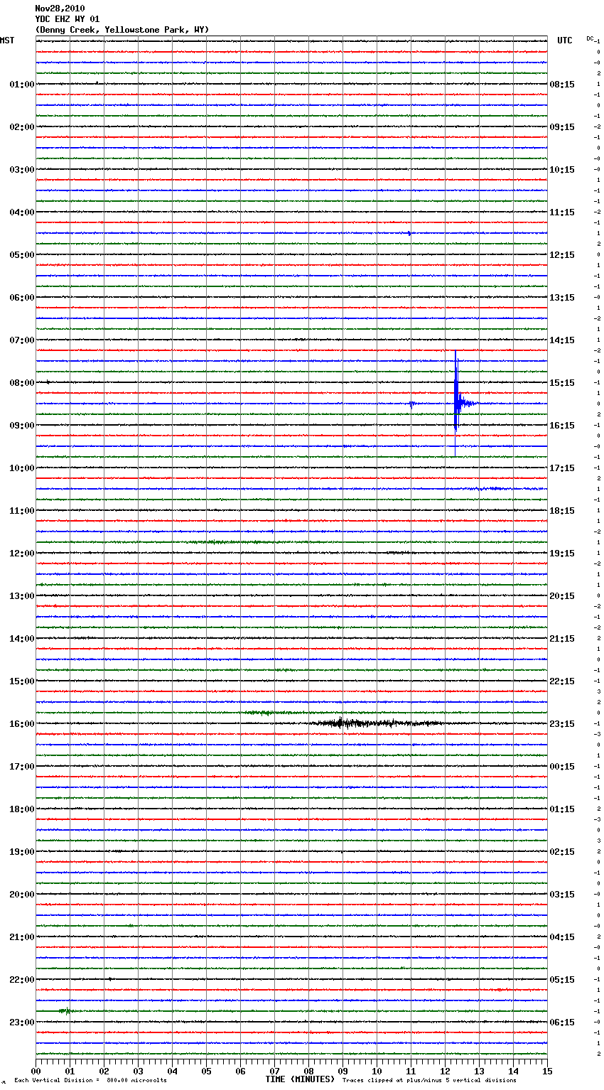Select the 14:00 MST time label
Viewport: 604px width, 1090px height.
tap(22, 639)
